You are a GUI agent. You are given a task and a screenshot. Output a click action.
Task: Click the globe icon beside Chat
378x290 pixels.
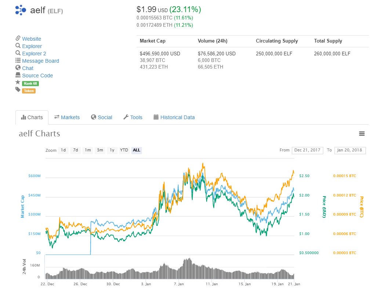click(18, 67)
